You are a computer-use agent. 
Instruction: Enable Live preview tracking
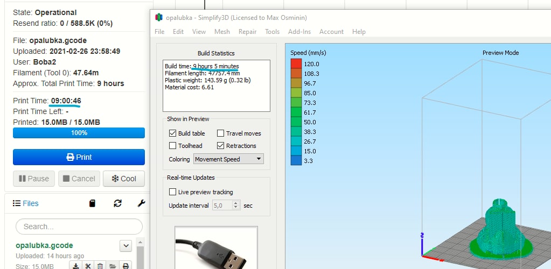172,192
